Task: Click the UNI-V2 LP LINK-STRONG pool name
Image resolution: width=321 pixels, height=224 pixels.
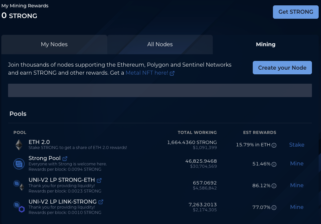Action: coord(63,202)
